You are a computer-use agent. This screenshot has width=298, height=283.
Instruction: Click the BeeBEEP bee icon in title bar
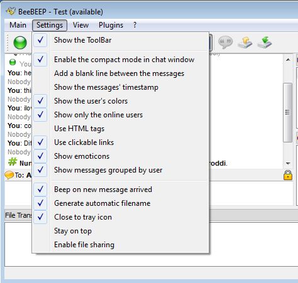click(x=11, y=11)
